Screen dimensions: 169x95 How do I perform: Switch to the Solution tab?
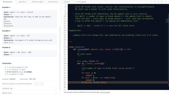click(23, 2)
